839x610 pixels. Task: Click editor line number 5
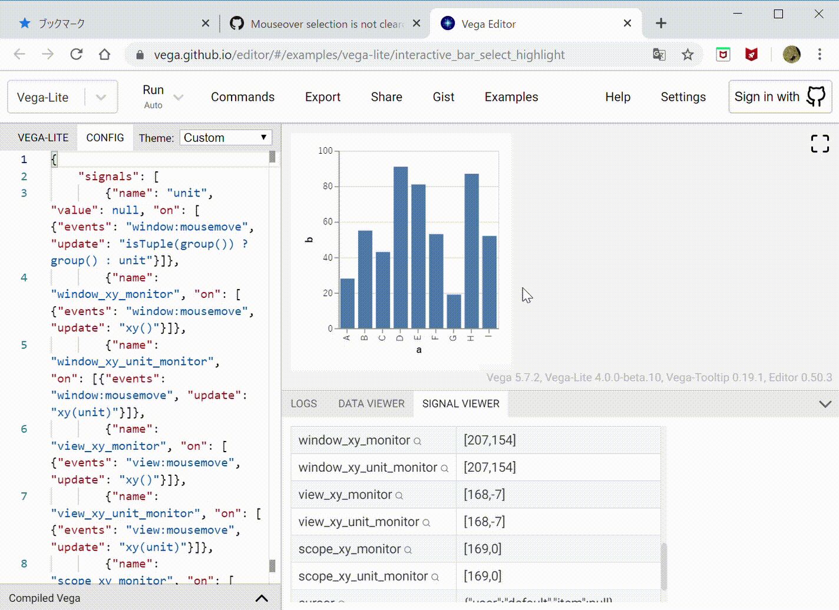pos(24,345)
